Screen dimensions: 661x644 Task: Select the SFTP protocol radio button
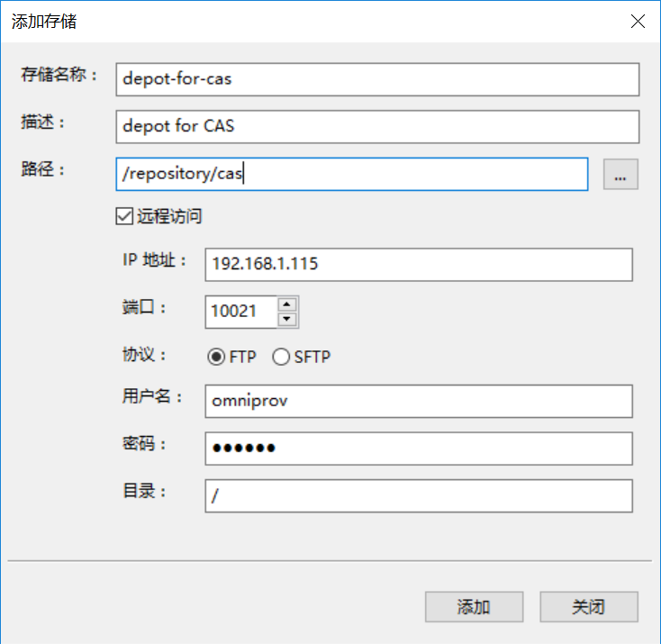[x=281, y=357]
